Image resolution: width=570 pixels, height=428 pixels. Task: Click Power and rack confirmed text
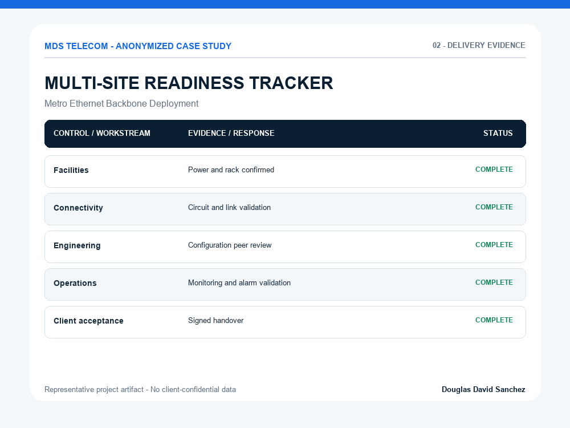tap(231, 170)
